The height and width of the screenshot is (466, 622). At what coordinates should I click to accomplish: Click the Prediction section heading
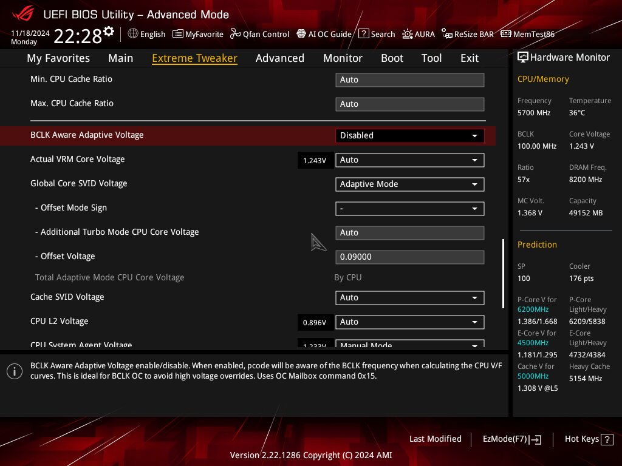click(537, 245)
